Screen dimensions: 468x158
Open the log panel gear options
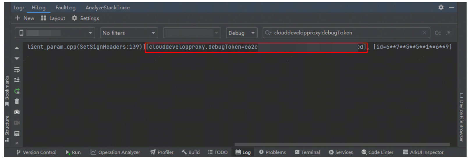(x=441, y=7)
